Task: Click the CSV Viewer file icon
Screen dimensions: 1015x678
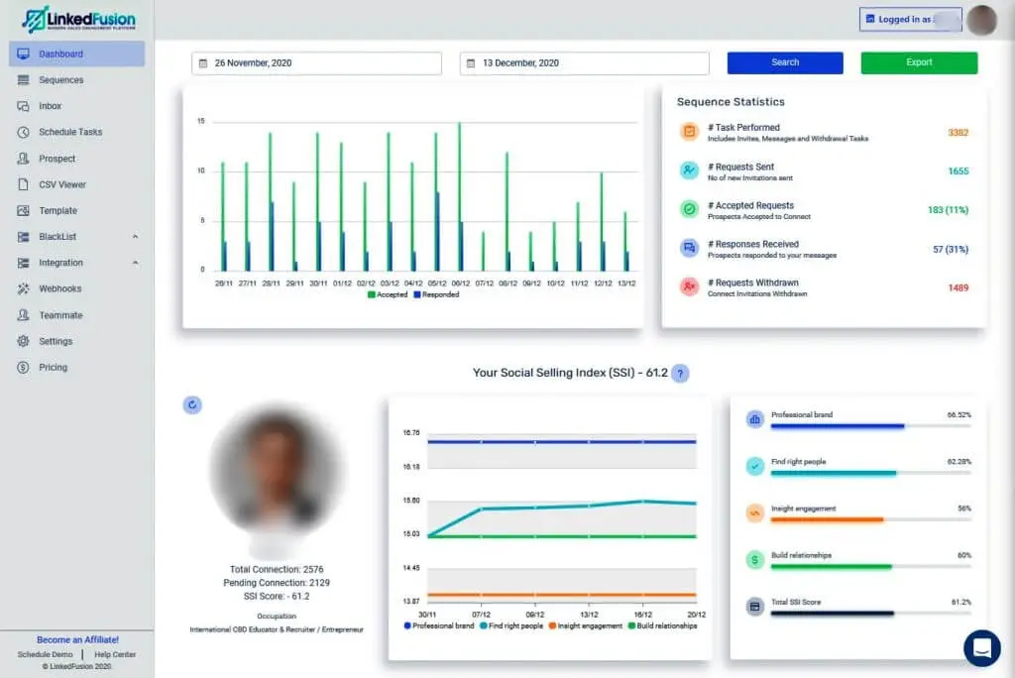Action: tap(24, 184)
